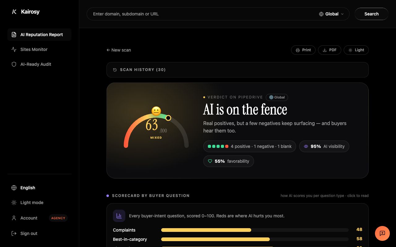Click the sun icon in sidebar

pos(14,203)
